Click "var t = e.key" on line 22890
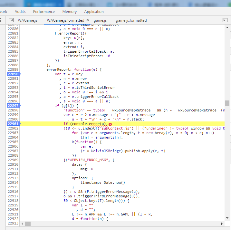This screenshot has height=230, width=231. (69, 74)
